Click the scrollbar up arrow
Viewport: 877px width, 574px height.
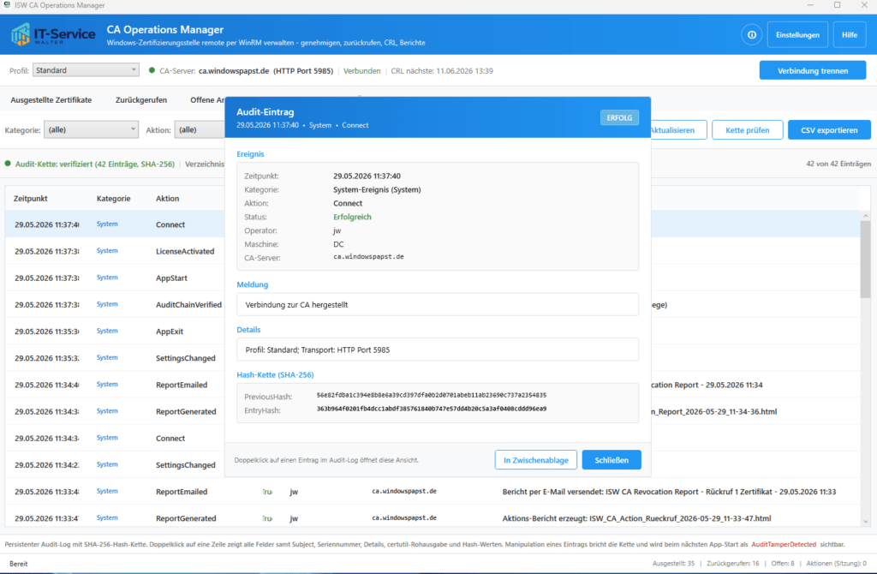click(865, 215)
